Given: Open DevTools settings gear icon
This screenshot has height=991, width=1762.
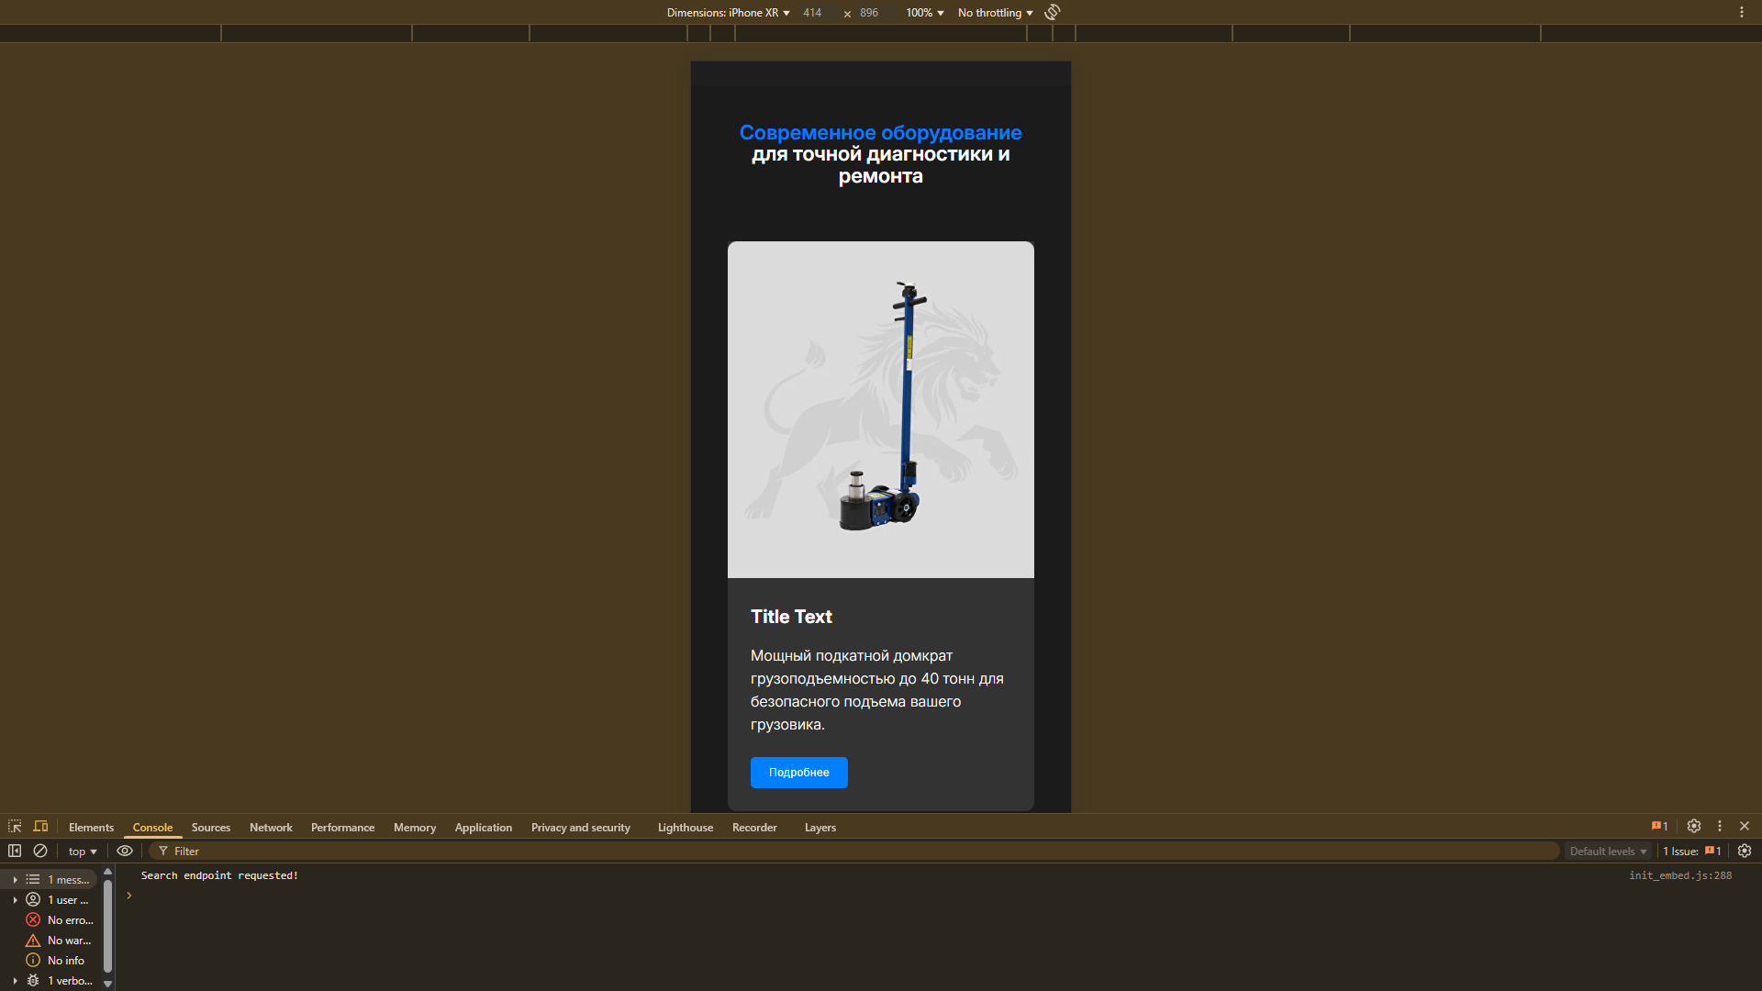Looking at the screenshot, I should 1694,827.
